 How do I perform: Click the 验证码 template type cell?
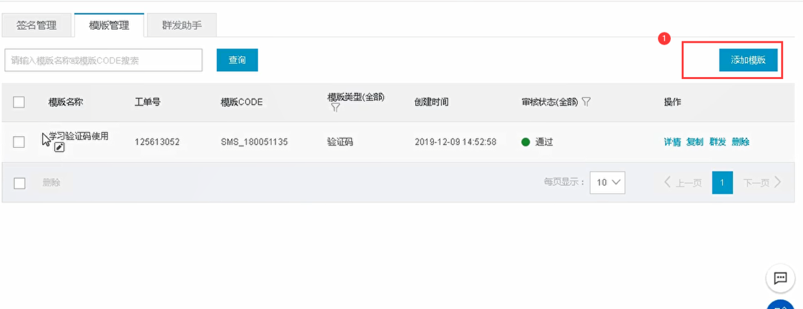point(340,142)
